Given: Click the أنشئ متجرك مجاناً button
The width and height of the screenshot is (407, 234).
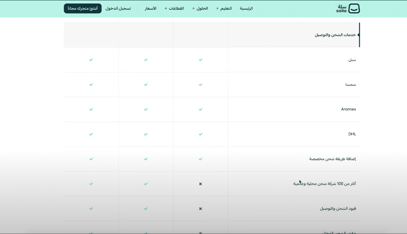Looking at the screenshot, I should coord(83,9).
